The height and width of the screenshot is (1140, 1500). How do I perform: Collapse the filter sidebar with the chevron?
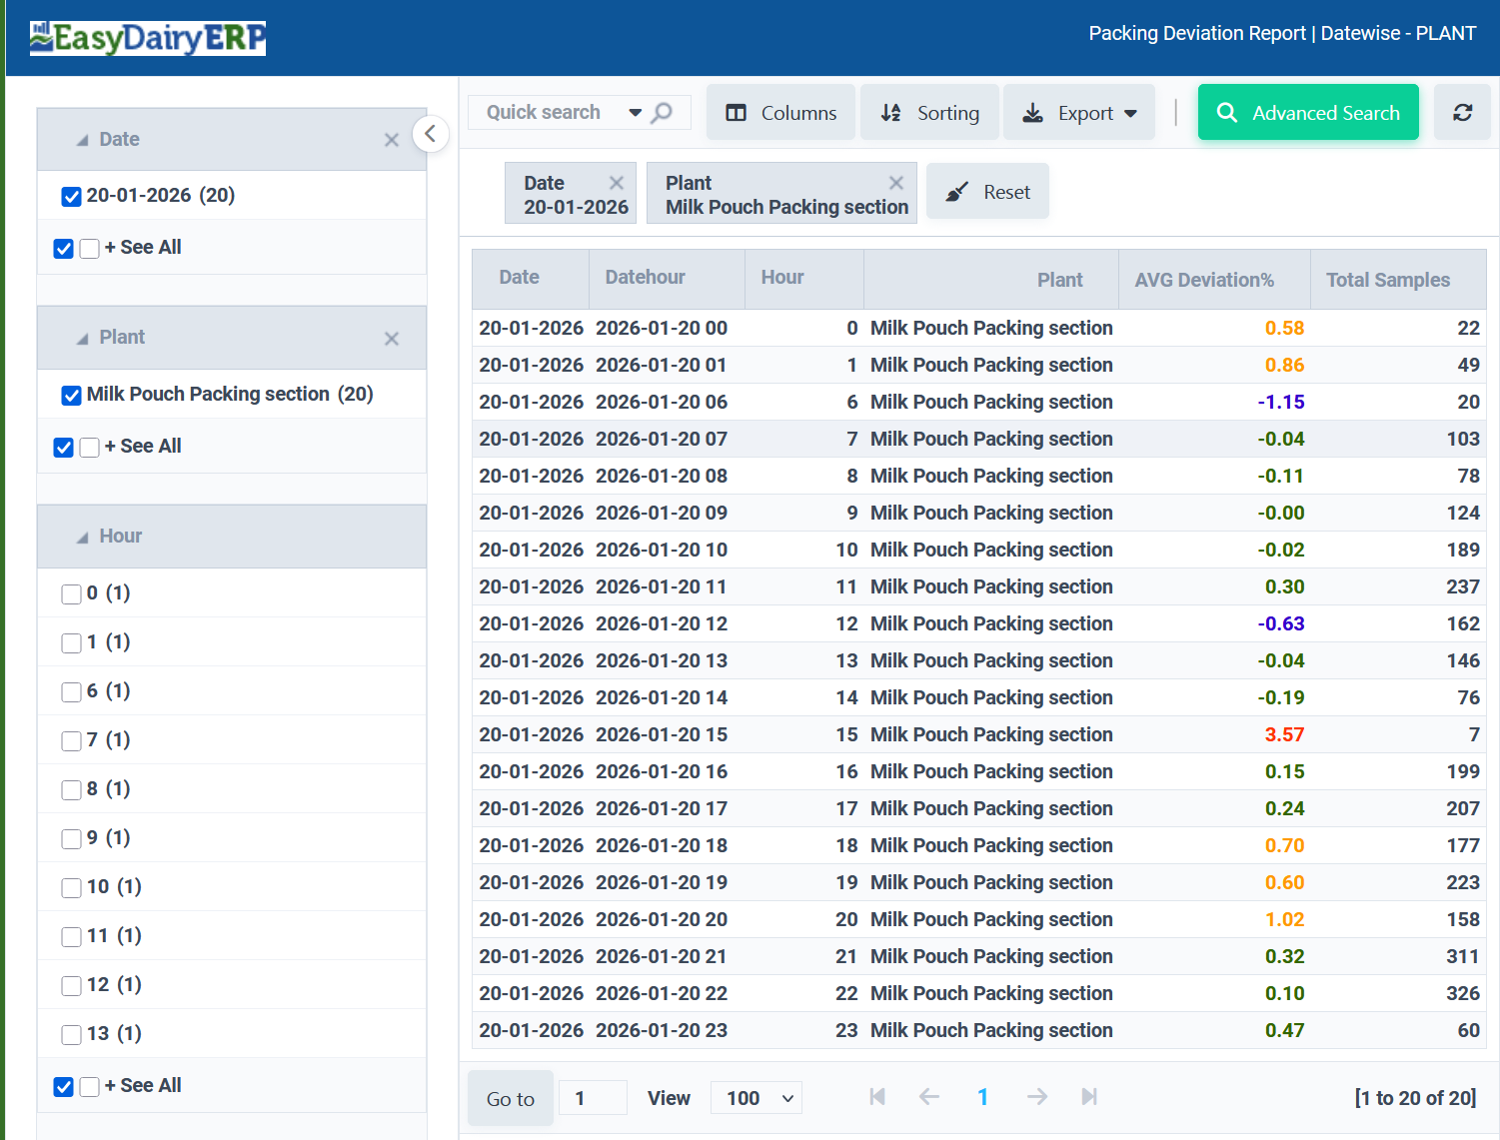point(431,133)
